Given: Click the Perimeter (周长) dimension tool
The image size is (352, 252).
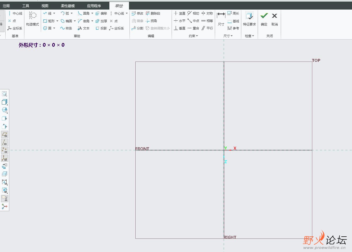Looking at the screenshot, I should (233, 13).
